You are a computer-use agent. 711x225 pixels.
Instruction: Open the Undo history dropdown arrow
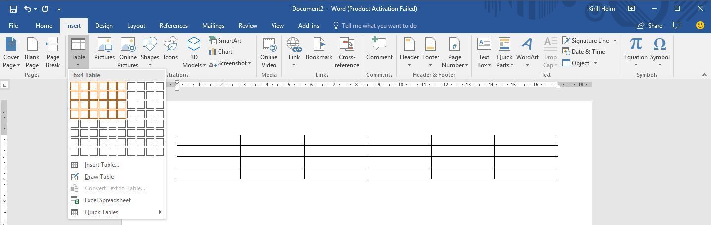click(36, 9)
